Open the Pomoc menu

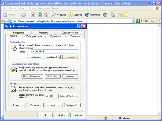point(55,8)
